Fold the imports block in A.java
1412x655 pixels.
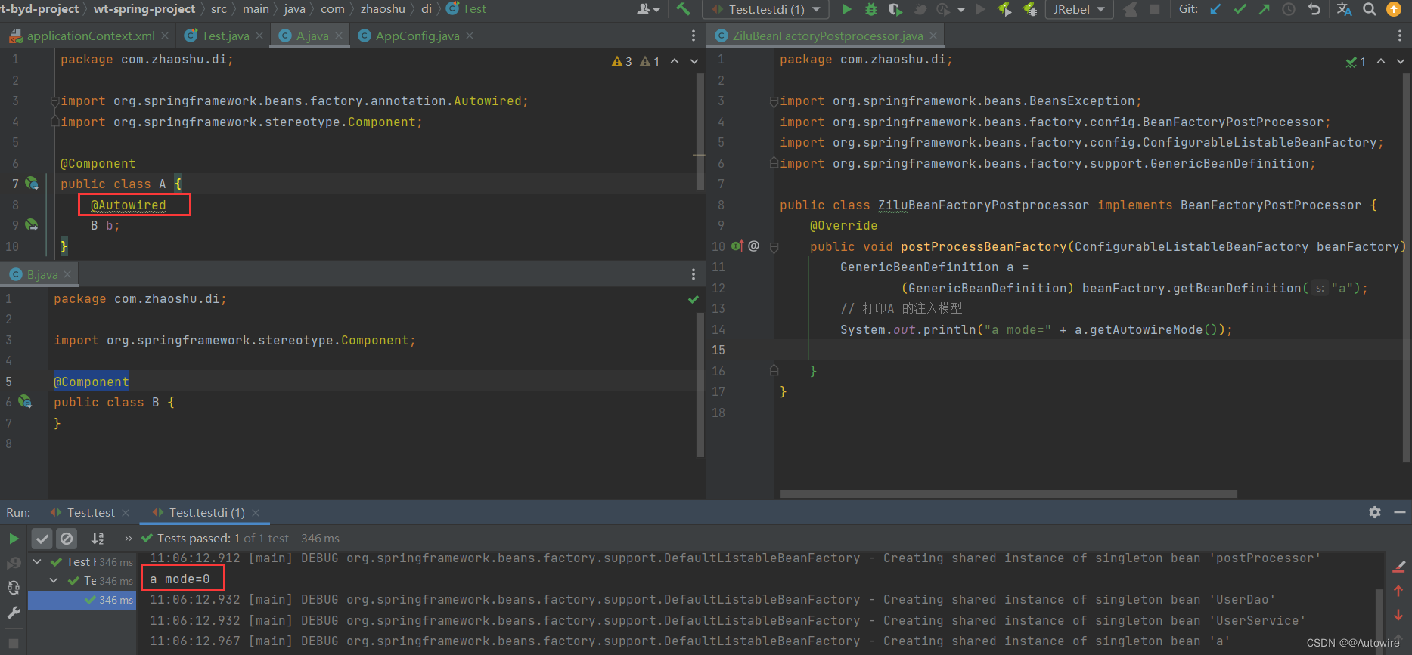tap(54, 101)
